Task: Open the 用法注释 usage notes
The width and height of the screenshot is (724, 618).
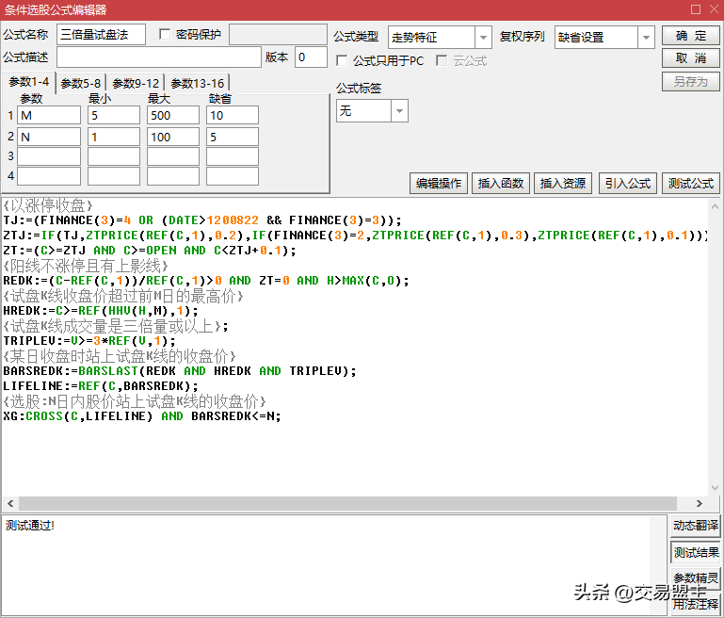Action: coord(696,604)
